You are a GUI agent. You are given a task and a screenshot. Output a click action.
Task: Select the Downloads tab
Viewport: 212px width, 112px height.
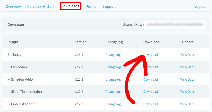[x=70, y=6]
